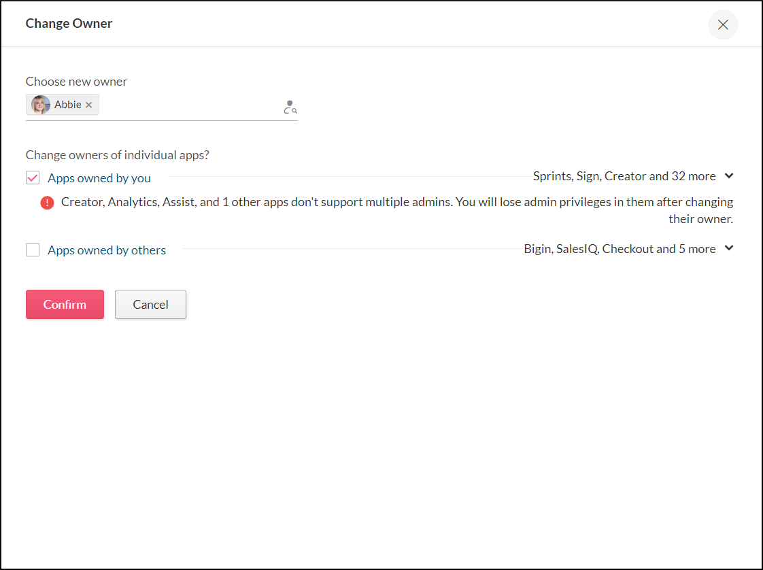Check the Apps owned by others checkbox
The image size is (763, 570).
pos(33,250)
